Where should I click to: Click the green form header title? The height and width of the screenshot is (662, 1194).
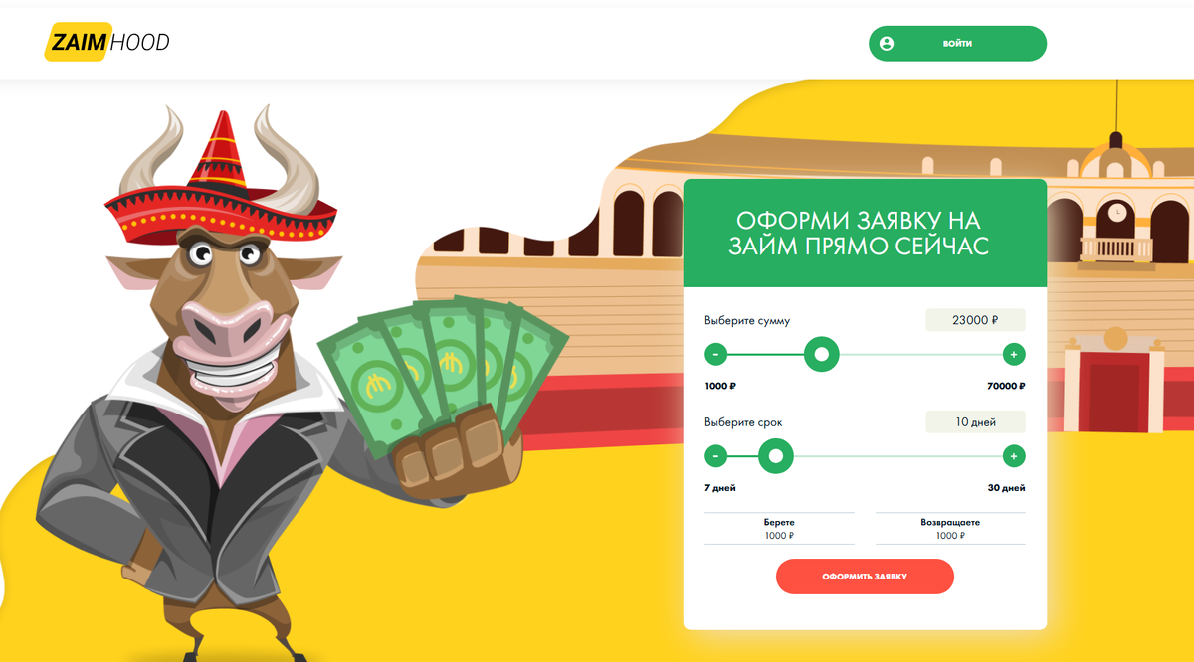tap(865, 234)
